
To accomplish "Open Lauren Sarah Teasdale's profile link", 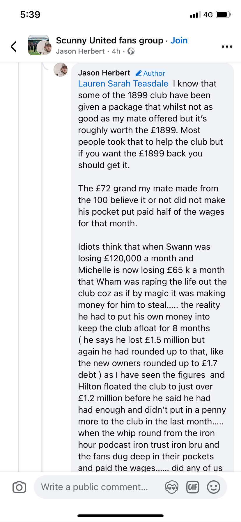I will point(123,84).
